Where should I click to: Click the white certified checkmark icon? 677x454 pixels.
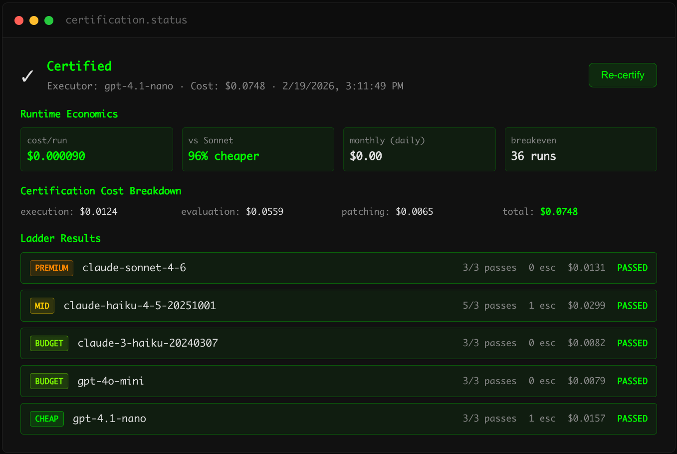click(27, 76)
